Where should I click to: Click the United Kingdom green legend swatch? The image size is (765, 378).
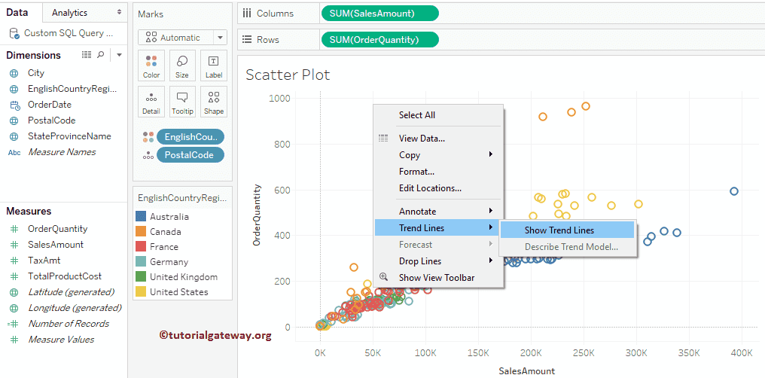coord(141,277)
